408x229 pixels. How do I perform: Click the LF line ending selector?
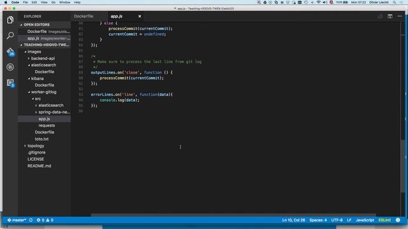349,220
